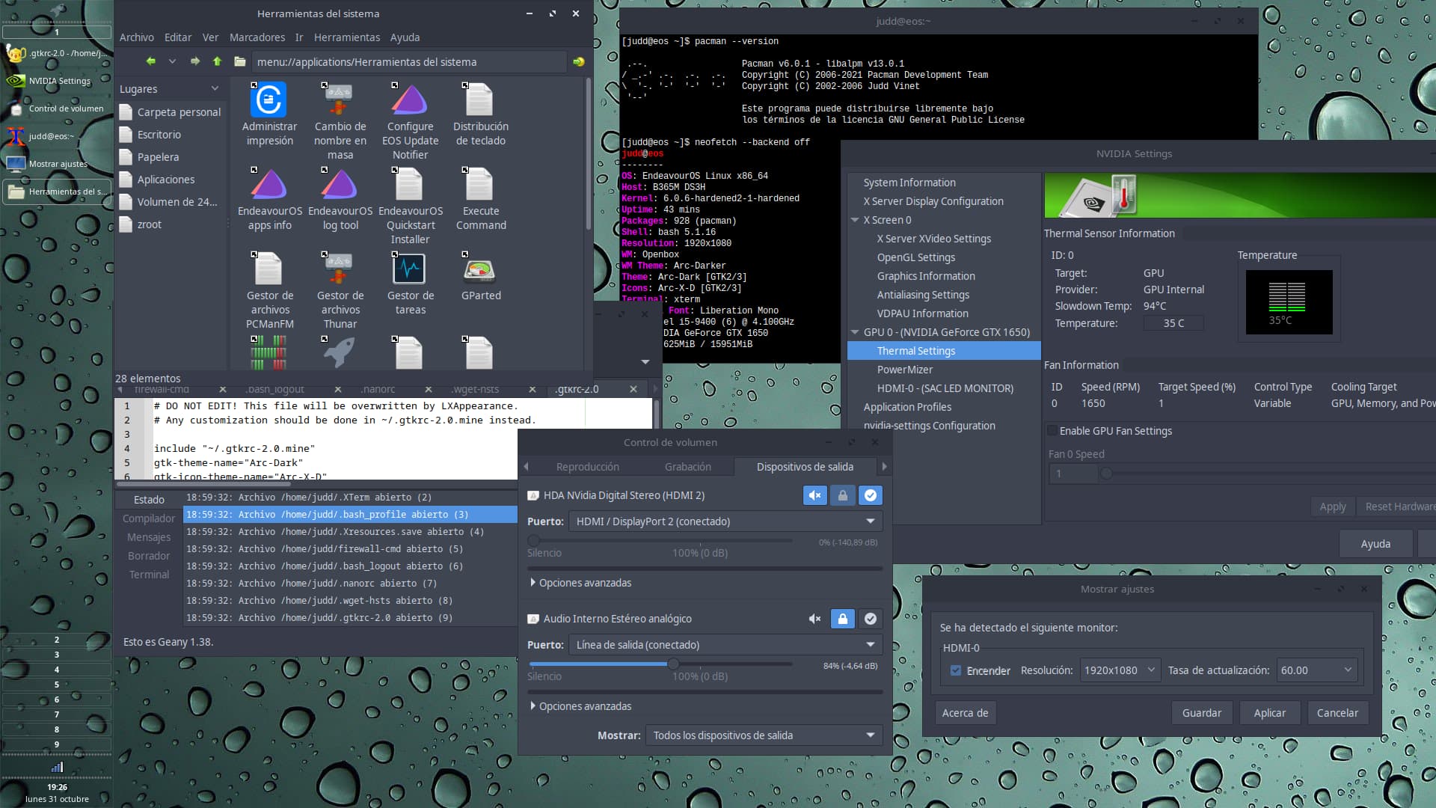Image resolution: width=1436 pixels, height=808 pixels.
Task: Go up to the parent folder
Action: (x=217, y=61)
